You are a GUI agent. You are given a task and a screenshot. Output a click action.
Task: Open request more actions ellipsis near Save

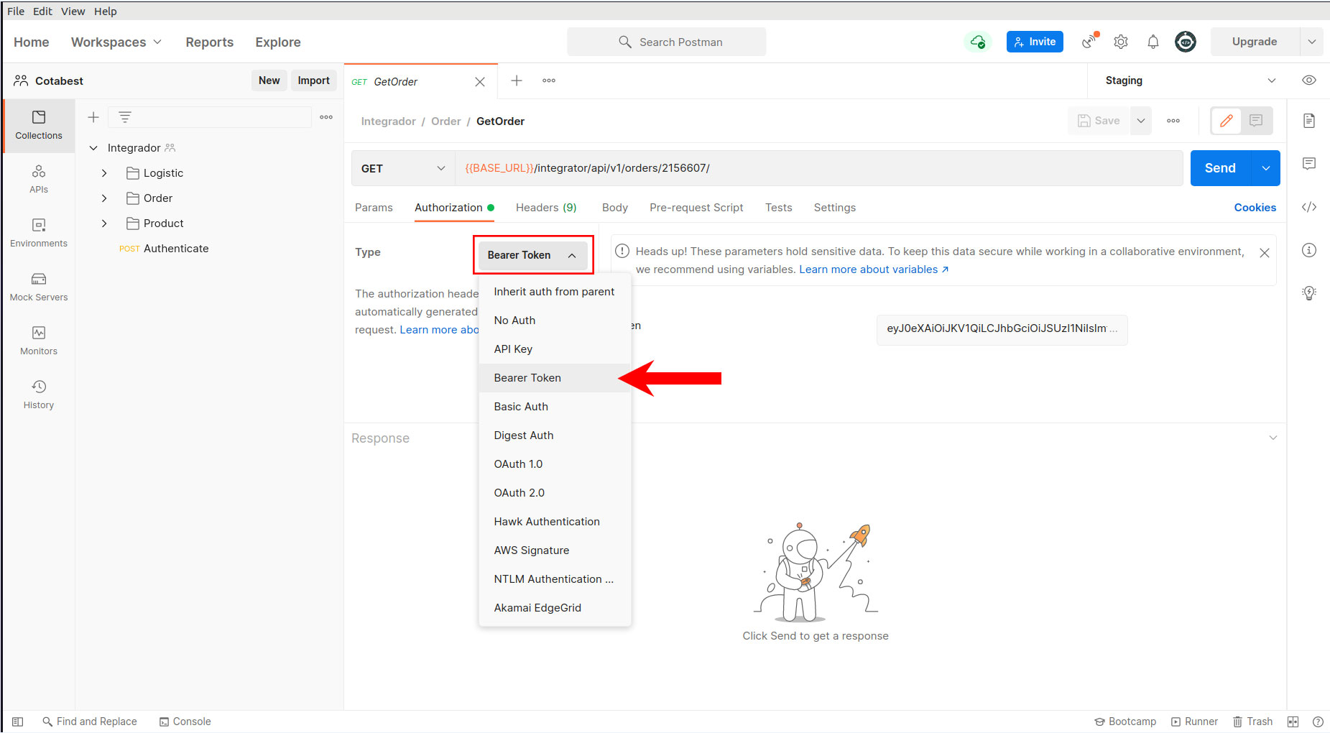1173,121
